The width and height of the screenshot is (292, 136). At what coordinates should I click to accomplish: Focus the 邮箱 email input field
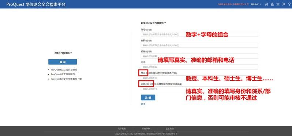pos(199,56)
